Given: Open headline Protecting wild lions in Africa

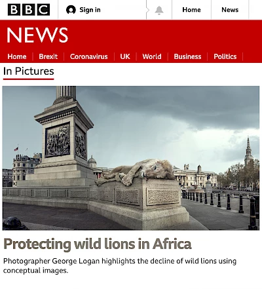Looking at the screenshot, I should point(98,244).
